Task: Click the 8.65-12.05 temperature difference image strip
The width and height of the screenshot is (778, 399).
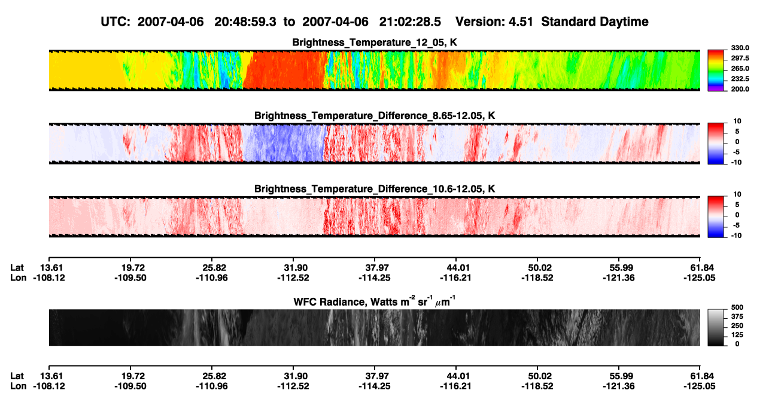Action: (x=374, y=144)
